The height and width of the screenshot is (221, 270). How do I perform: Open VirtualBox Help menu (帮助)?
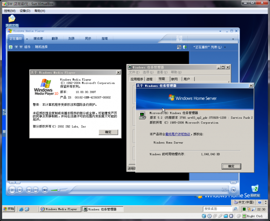tap(40, 11)
